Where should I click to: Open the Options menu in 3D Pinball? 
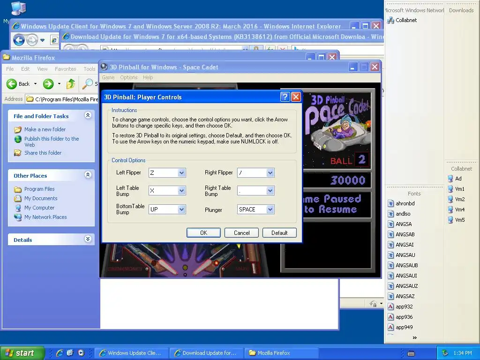[x=128, y=77]
